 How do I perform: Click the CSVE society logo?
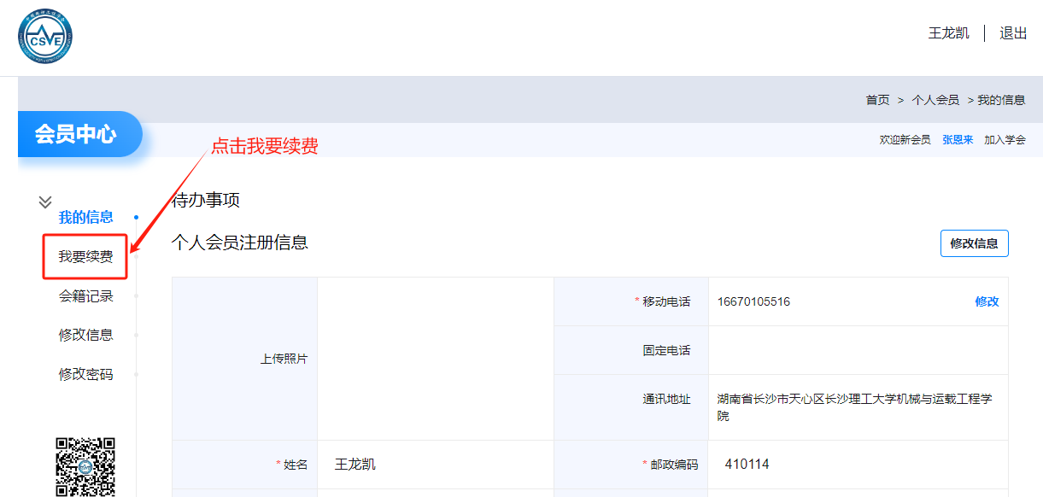pos(45,37)
